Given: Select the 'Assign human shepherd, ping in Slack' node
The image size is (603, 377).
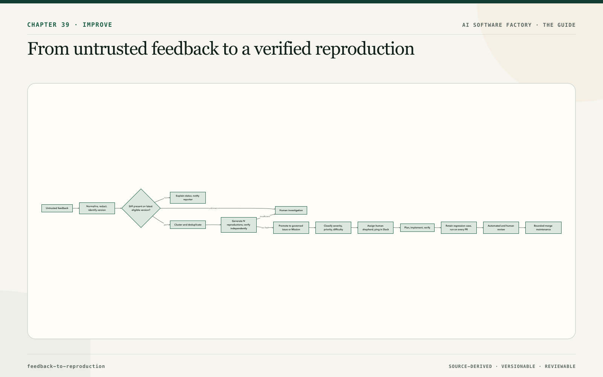Looking at the screenshot, I should point(375,228).
